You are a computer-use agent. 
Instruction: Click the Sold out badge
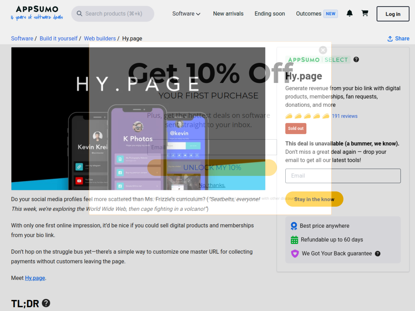296,129
